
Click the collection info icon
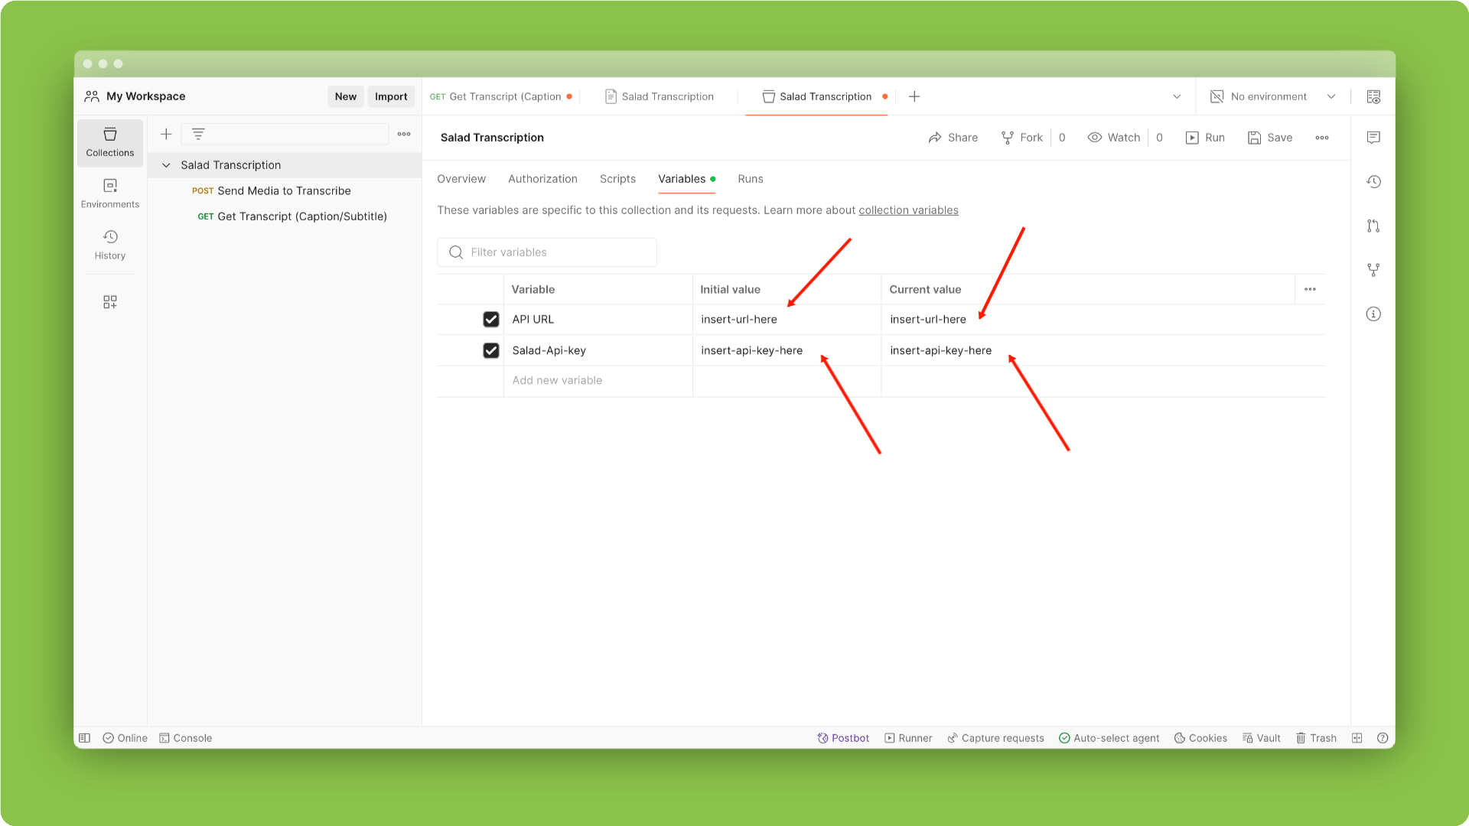click(1373, 314)
